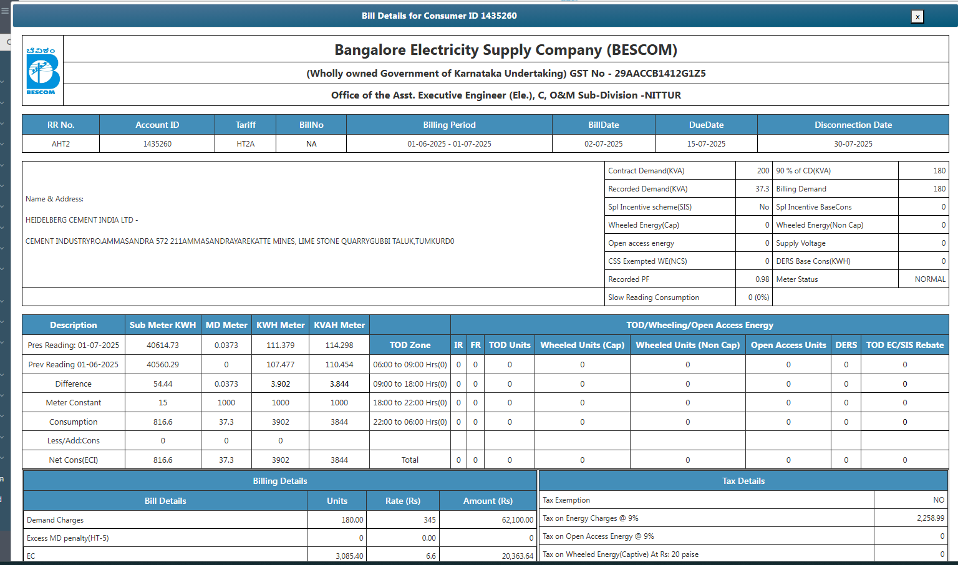Click the Contract Demand(KVA) label
The height and width of the screenshot is (565, 958).
[x=646, y=171]
